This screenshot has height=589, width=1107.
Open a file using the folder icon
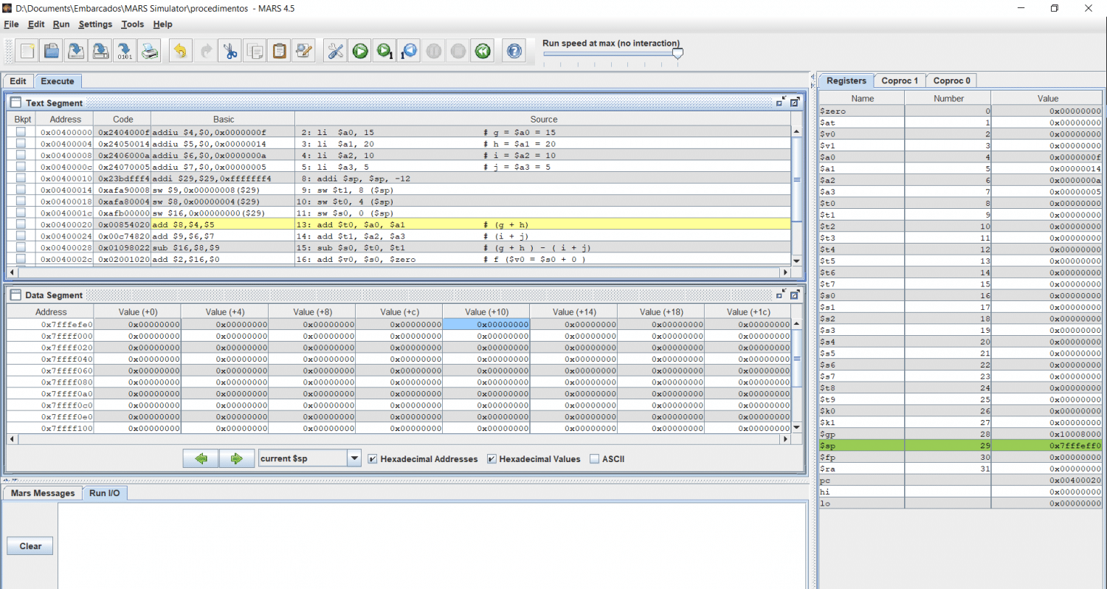coord(52,51)
